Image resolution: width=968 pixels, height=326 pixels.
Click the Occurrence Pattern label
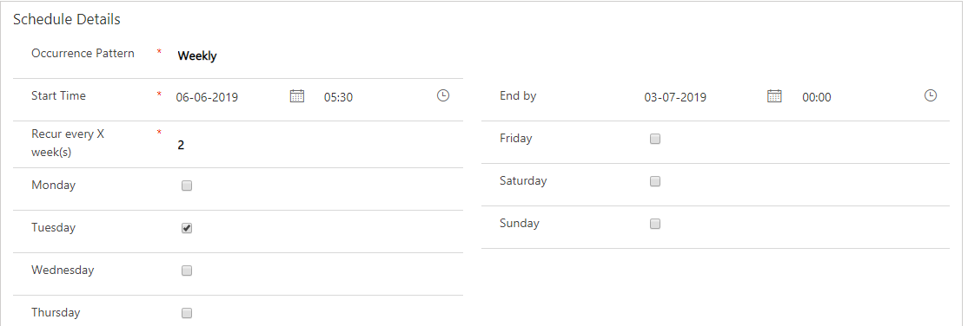pos(83,54)
